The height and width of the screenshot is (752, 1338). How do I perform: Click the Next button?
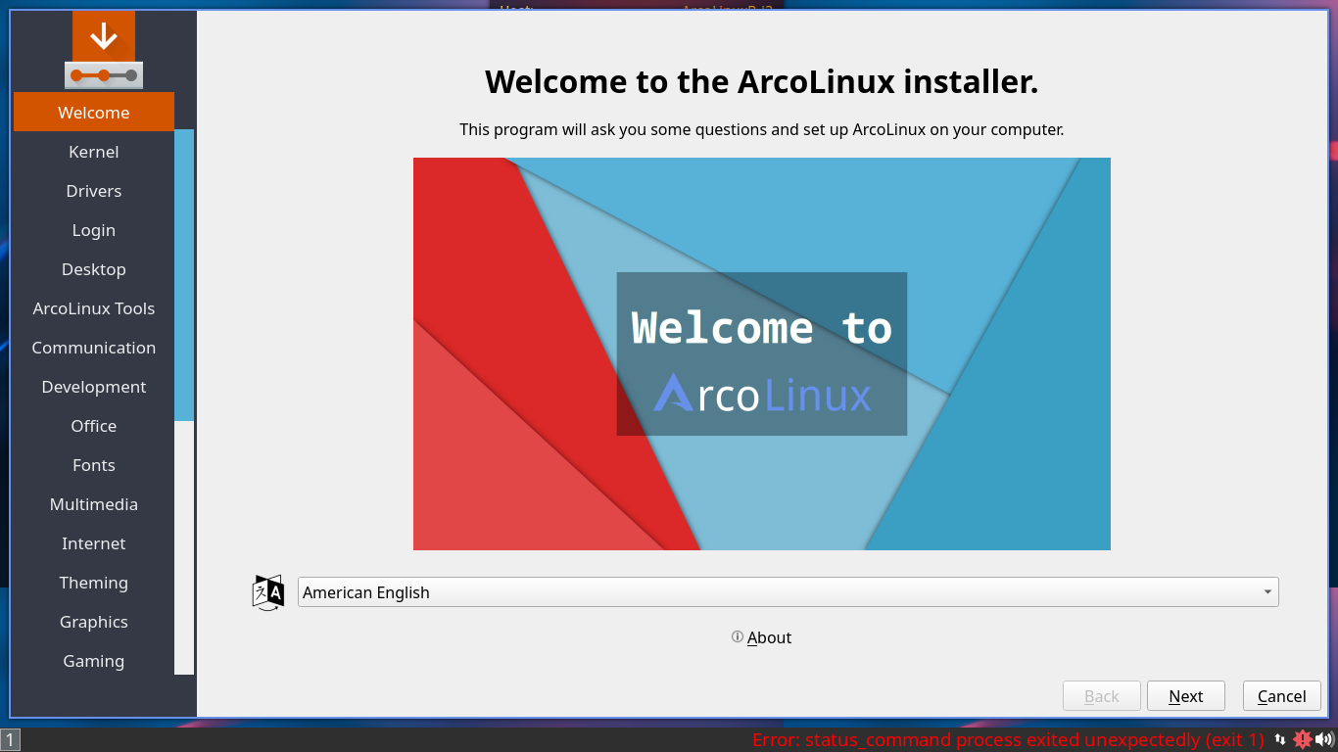[x=1186, y=696]
